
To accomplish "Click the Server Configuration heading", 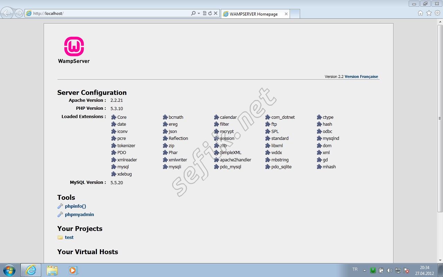I will [x=92, y=92].
